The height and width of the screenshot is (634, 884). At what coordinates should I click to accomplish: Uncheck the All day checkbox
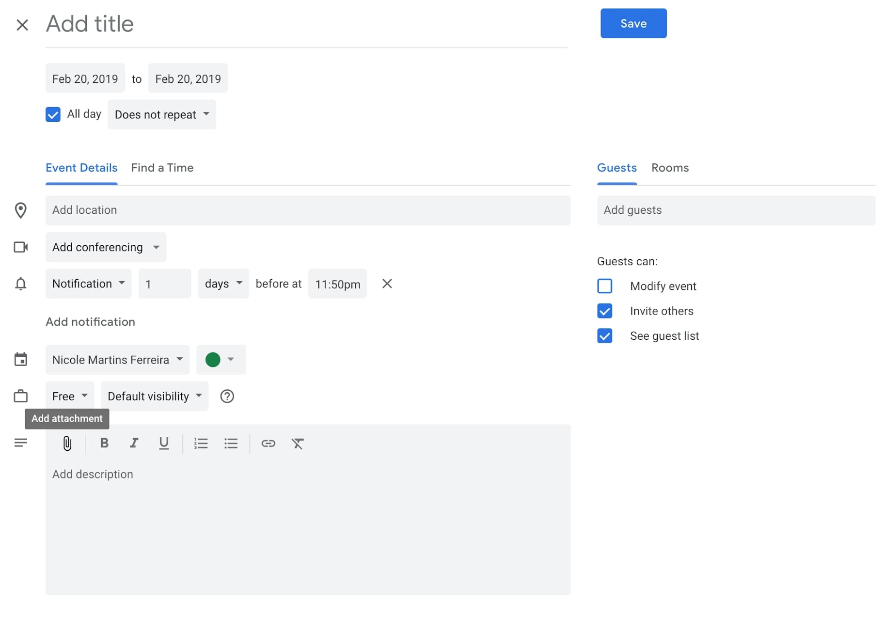click(x=53, y=114)
